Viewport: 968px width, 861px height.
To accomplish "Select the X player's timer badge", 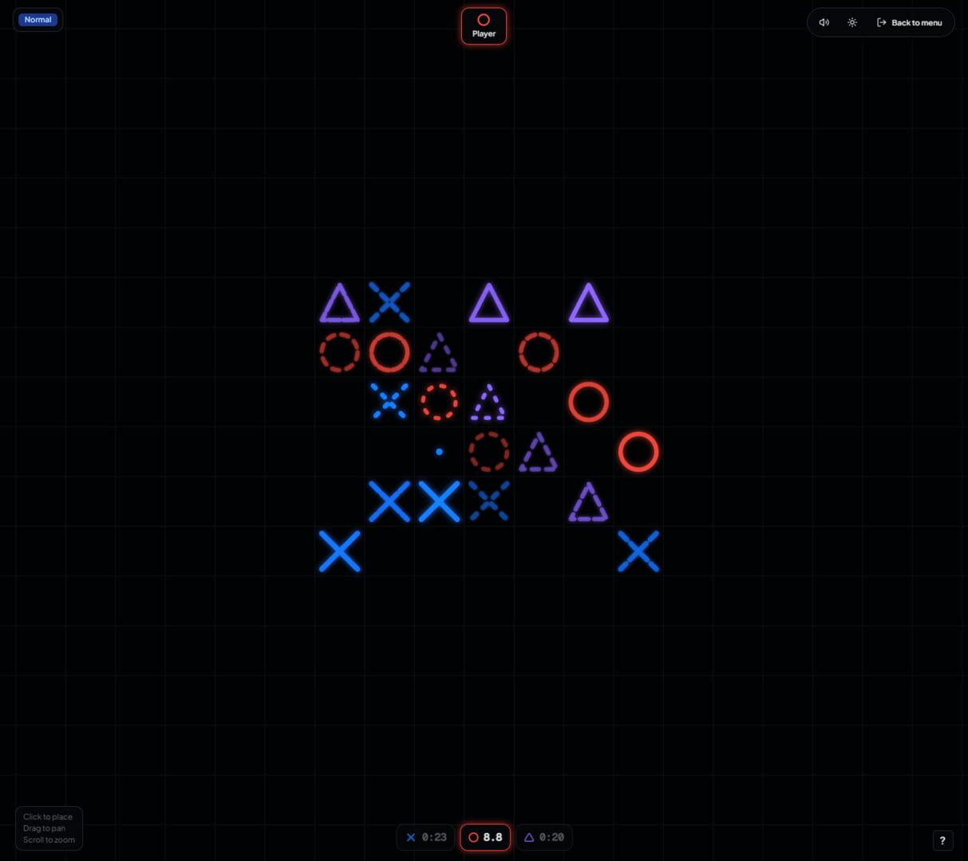I will click(425, 837).
